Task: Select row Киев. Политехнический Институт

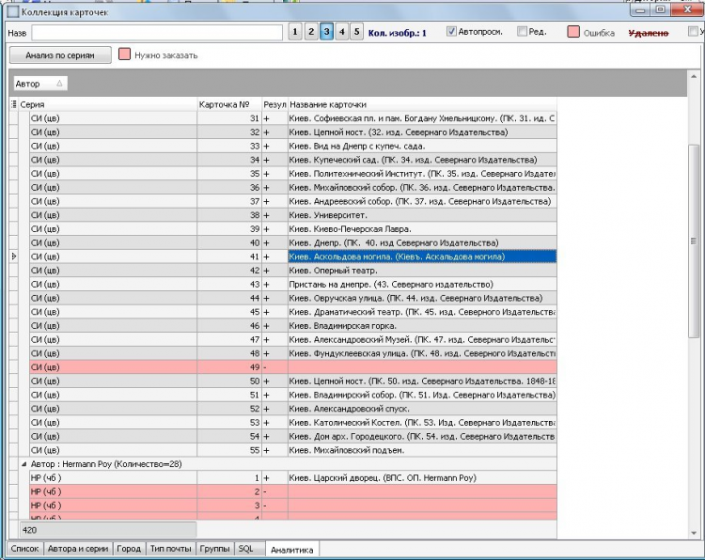Action: point(293,174)
